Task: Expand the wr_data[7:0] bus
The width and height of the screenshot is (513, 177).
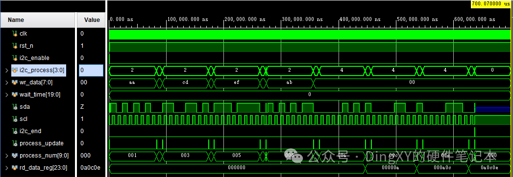Action: click(x=6, y=82)
